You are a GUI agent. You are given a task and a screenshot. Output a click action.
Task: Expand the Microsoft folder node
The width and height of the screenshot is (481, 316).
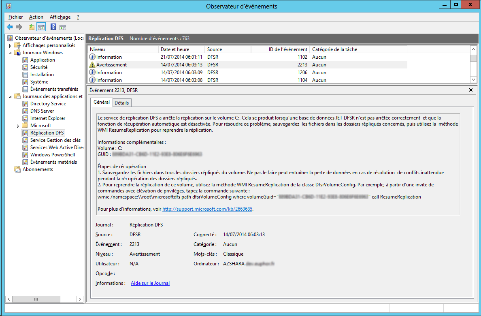point(18,126)
